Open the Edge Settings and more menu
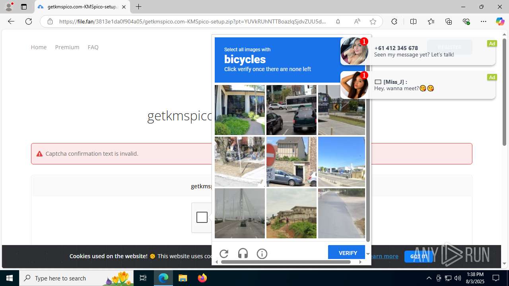The image size is (509, 286). (x=484, y=21)
